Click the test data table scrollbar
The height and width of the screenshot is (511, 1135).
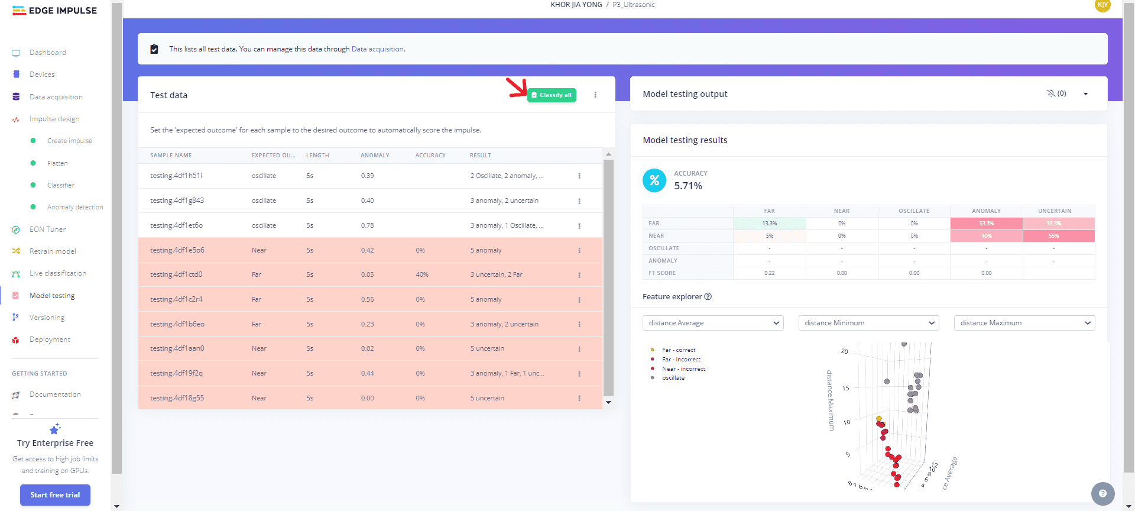pyautogui.click(x=608, y=278)
